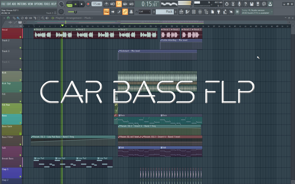Toggle playlist auto-scrolling arrow

click(x=113, y=12)
